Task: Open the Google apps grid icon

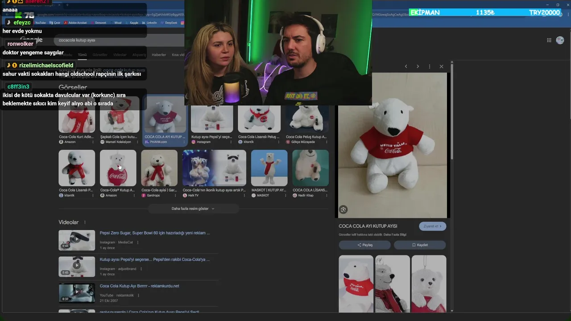Action: pyautogui.click(x=549, y=40)
